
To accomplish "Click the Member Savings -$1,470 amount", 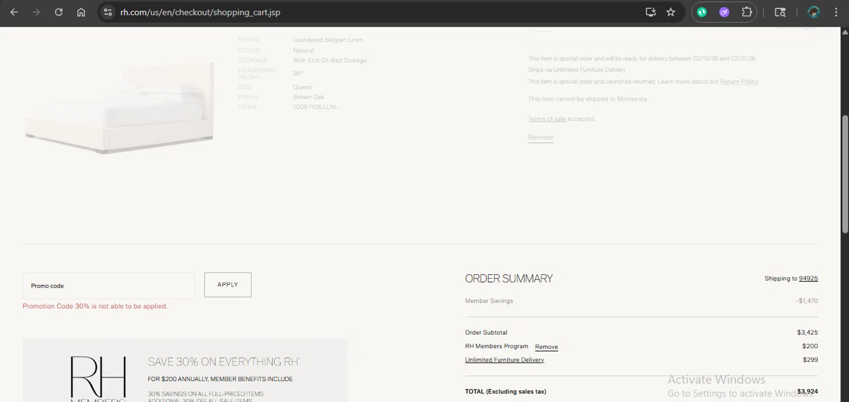I will [x=807, y=301].
